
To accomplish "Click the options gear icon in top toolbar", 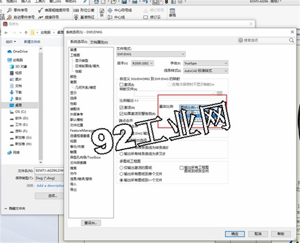I will pyautogui.click(x=180, y=2).
